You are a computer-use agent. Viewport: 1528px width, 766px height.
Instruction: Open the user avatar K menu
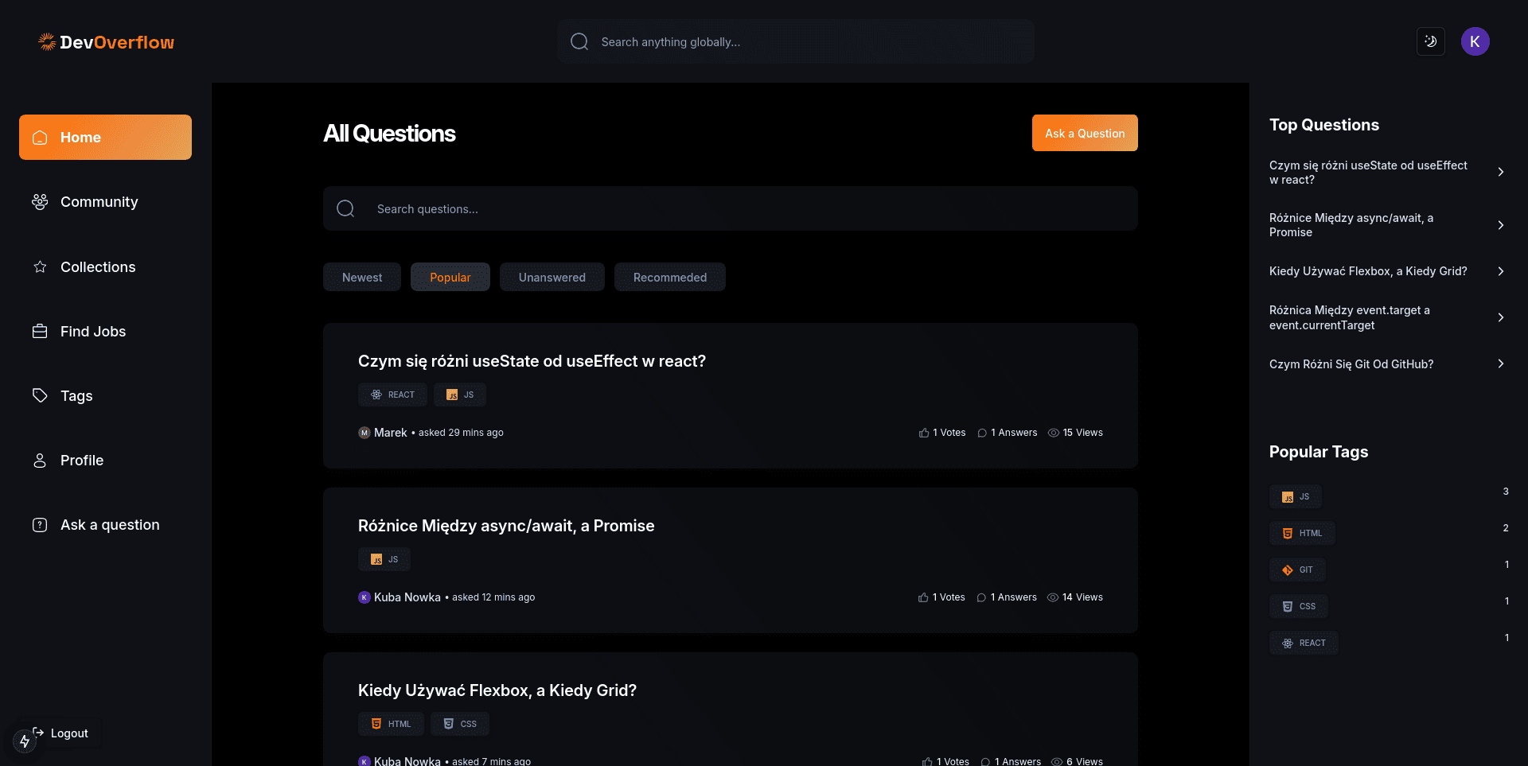point(1475,41)
